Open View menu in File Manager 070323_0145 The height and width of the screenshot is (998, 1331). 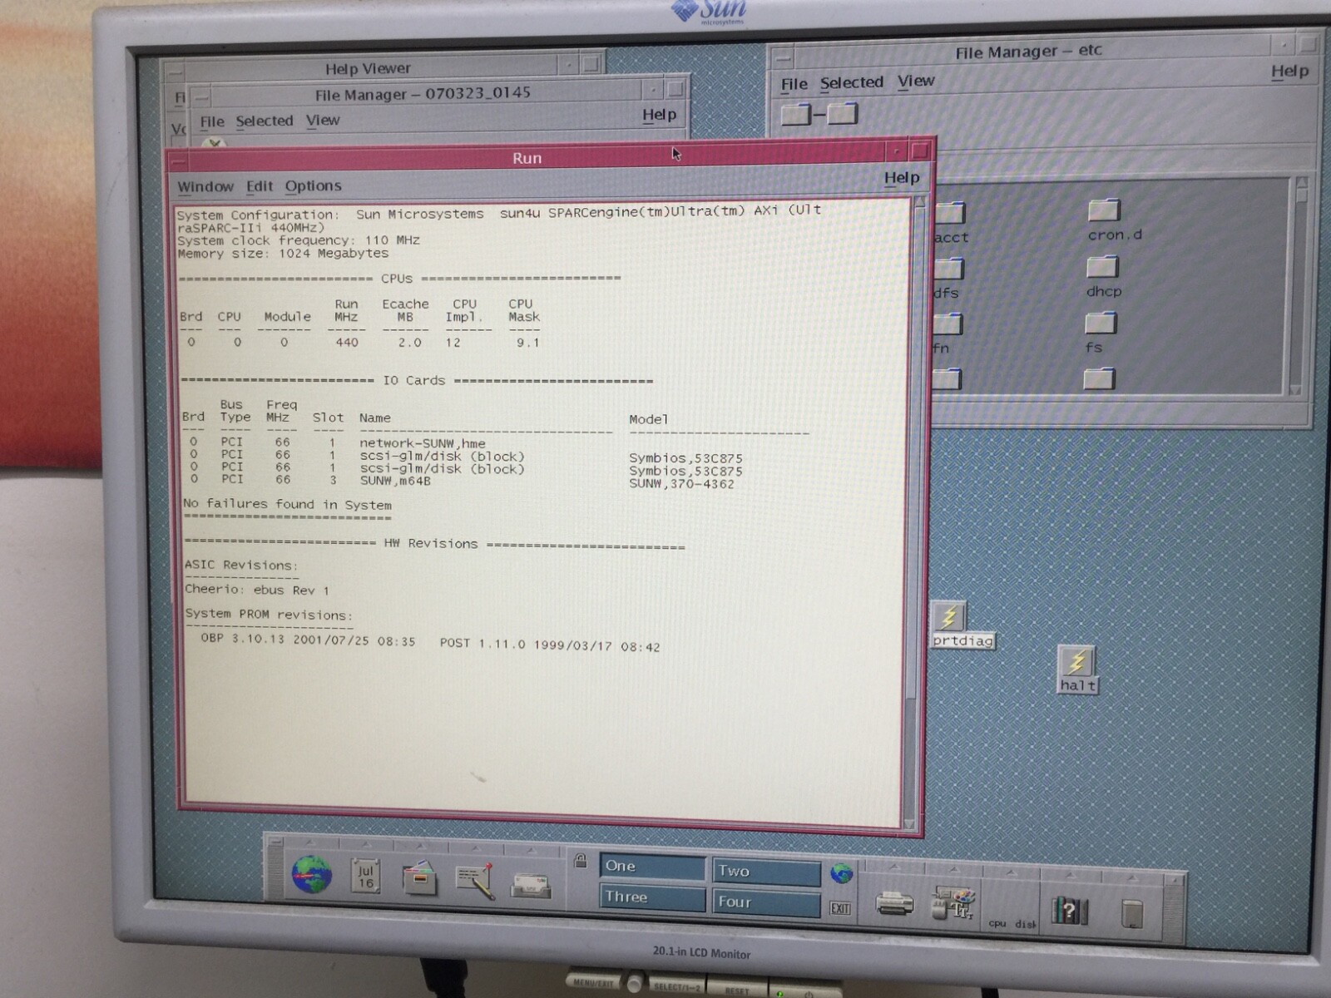[322, 121]
